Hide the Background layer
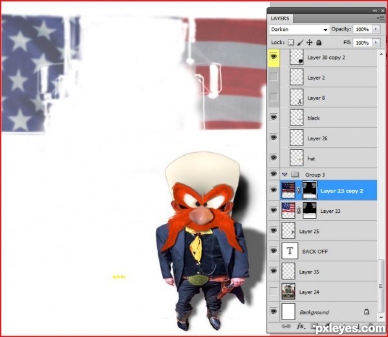 (274, 311)
